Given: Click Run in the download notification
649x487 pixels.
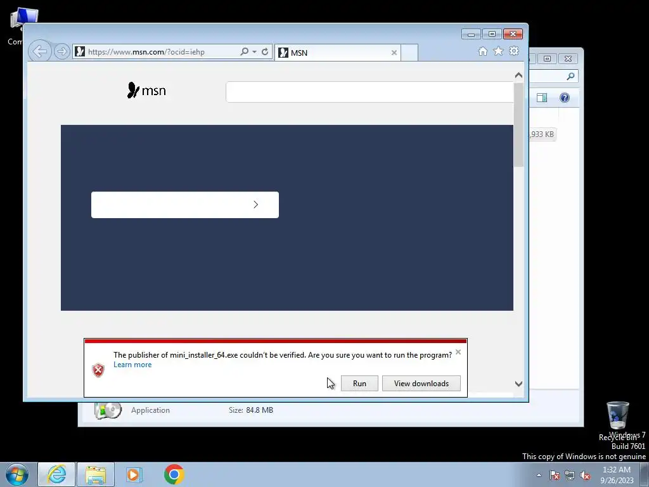Looking at the screenshot, I should point(359,384).
